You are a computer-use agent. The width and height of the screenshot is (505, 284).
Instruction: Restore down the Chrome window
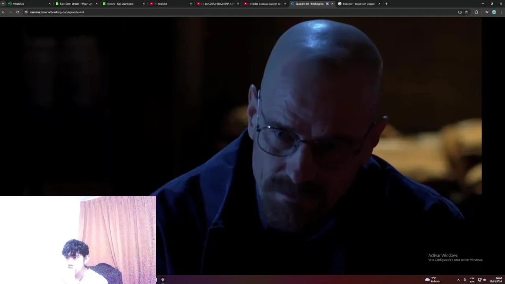pyautogui.click(x=492, y=4)
